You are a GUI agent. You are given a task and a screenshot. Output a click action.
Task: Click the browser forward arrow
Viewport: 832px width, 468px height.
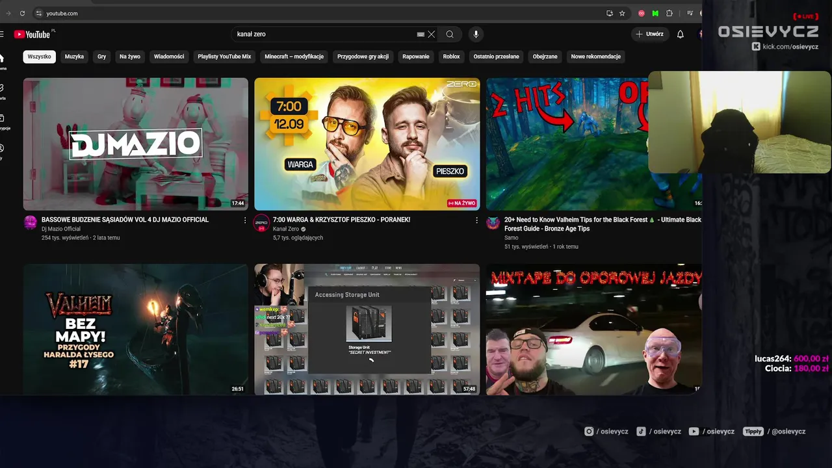click(8, 13)
